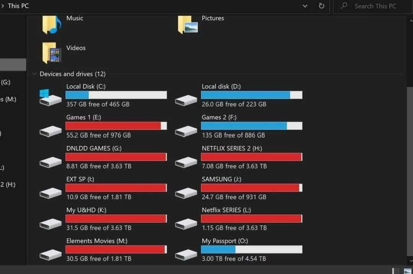Viewport: 413px width, 274px height.
Task: Click the vertical scrollbar thumb
Action: (410, 171)
